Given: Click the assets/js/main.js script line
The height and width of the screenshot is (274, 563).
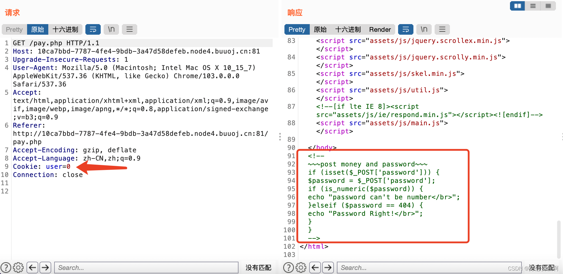Looking at the screenshot, I should coord(382,123).
